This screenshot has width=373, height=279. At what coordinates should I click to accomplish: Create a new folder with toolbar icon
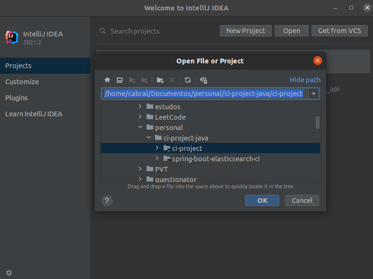click(160, 80)
